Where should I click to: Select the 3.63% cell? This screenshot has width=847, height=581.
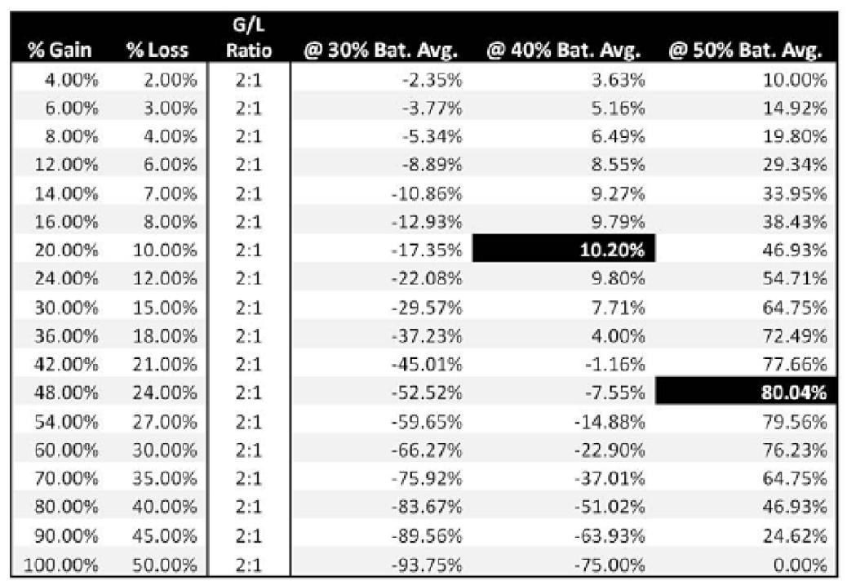(618, 80)
